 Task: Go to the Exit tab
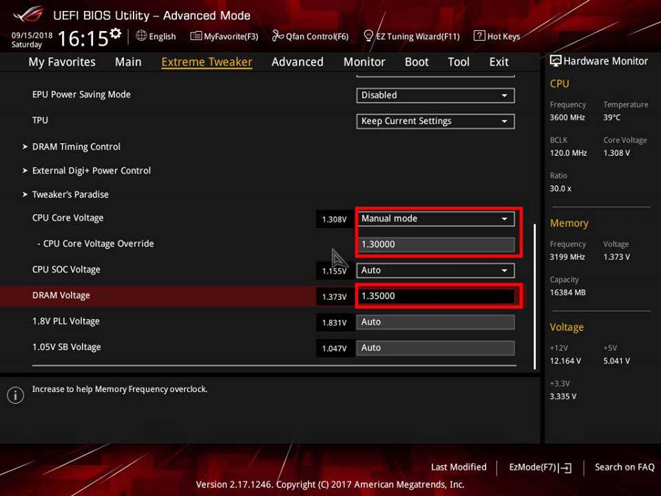[x=499, y=62]
